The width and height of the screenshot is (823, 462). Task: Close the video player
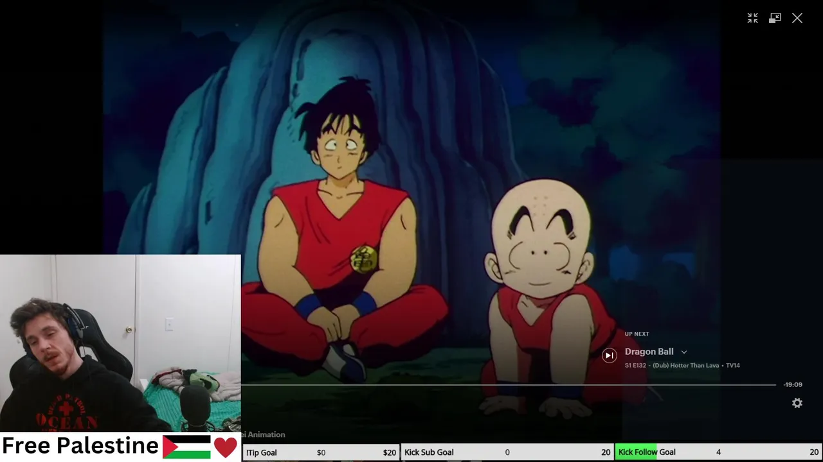point(797,18)
